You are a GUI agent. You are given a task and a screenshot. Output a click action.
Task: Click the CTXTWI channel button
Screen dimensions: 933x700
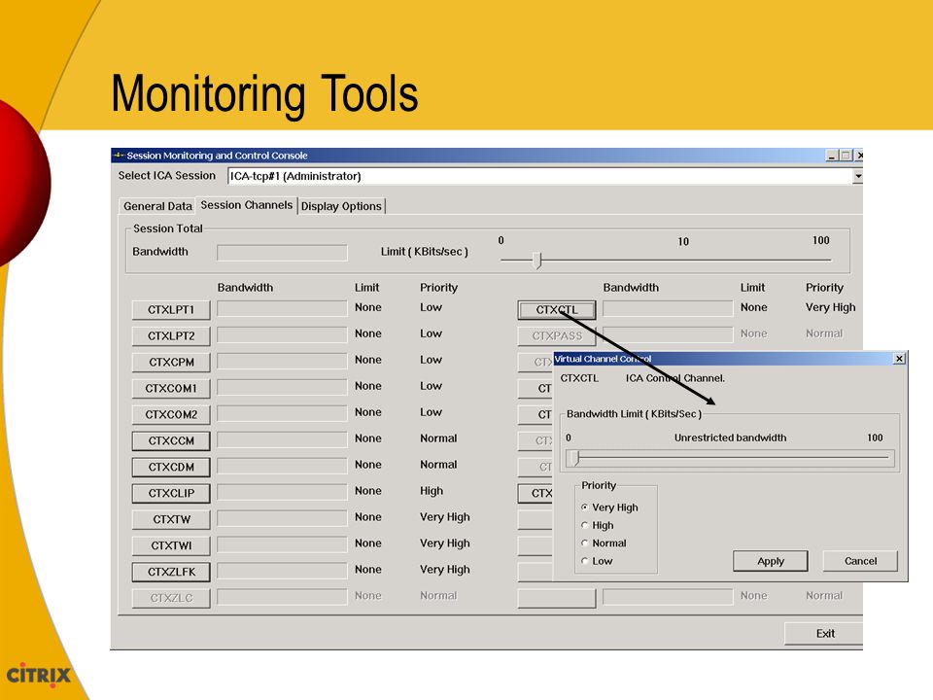171,545
